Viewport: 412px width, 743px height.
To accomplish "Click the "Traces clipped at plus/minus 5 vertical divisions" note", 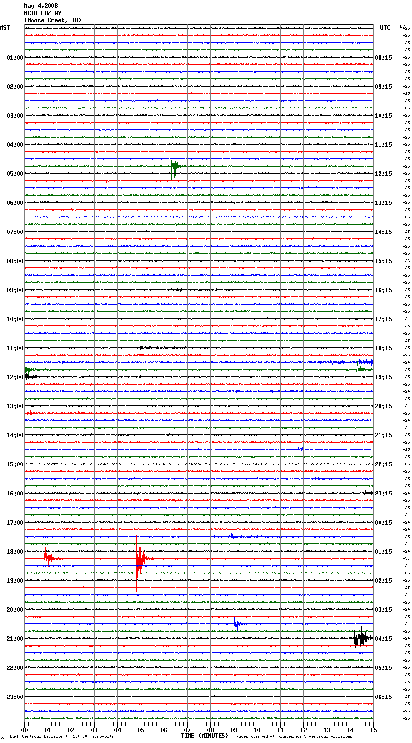I will coord(293,736).
